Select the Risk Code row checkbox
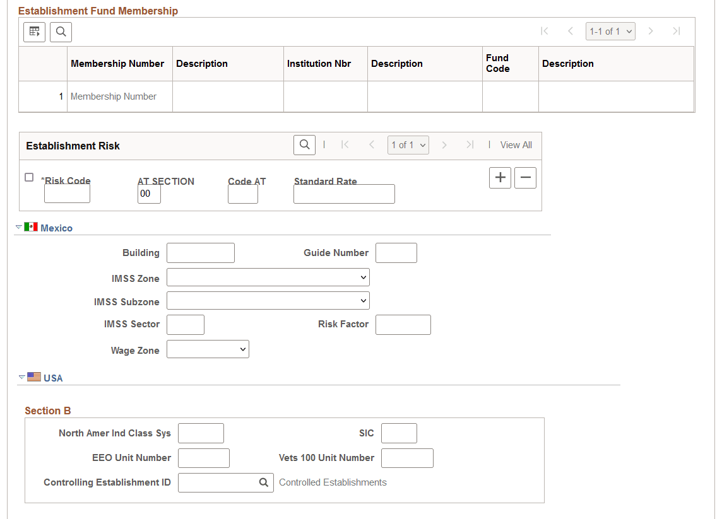The height and width of the screenshot is (519, 722). tap(29, 177)
